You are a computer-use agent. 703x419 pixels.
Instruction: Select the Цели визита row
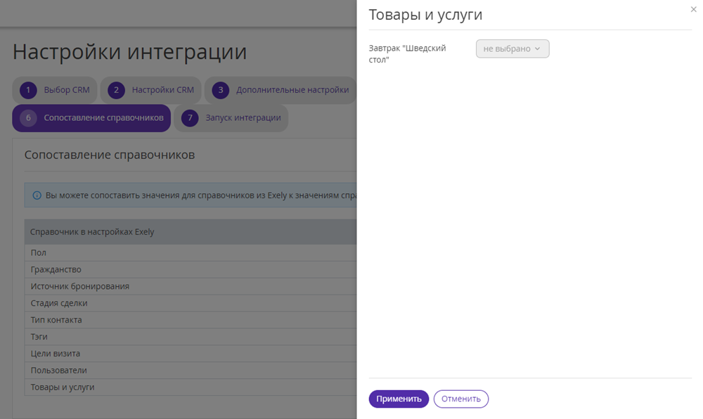click(x=191, y=354)
